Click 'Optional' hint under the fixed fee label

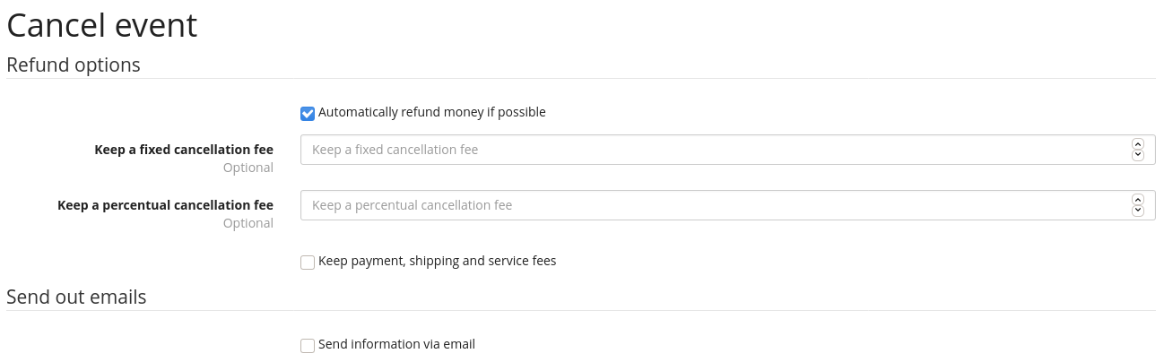click(x=248, y=168)
